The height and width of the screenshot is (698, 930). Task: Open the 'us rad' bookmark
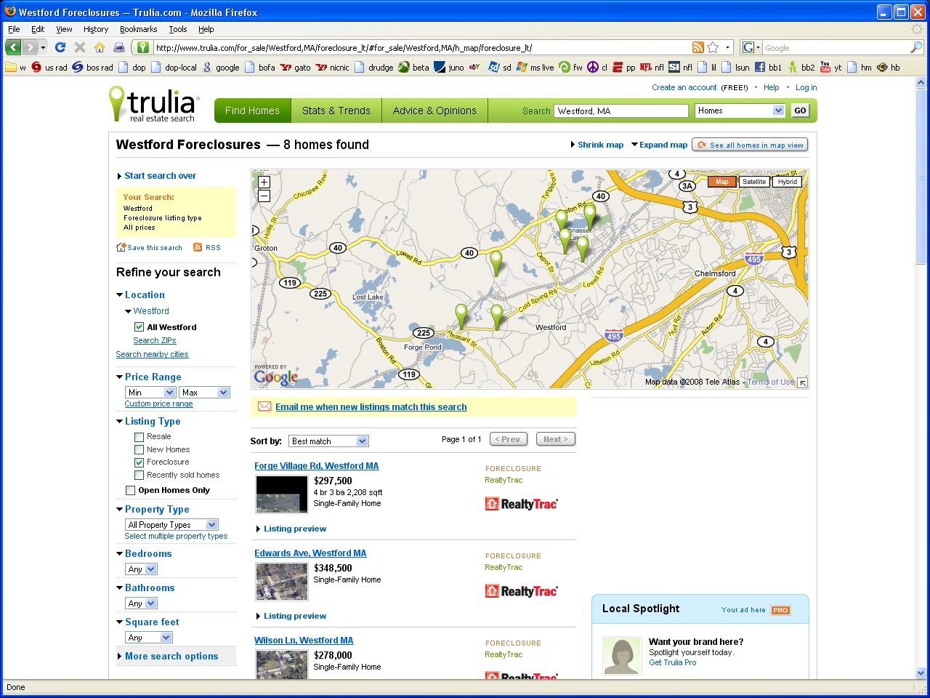(x=49, y=67)
